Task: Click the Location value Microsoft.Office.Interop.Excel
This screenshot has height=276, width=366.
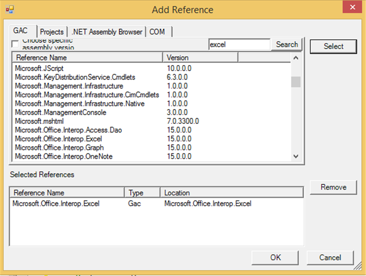Action: click(x=208, y=204)
